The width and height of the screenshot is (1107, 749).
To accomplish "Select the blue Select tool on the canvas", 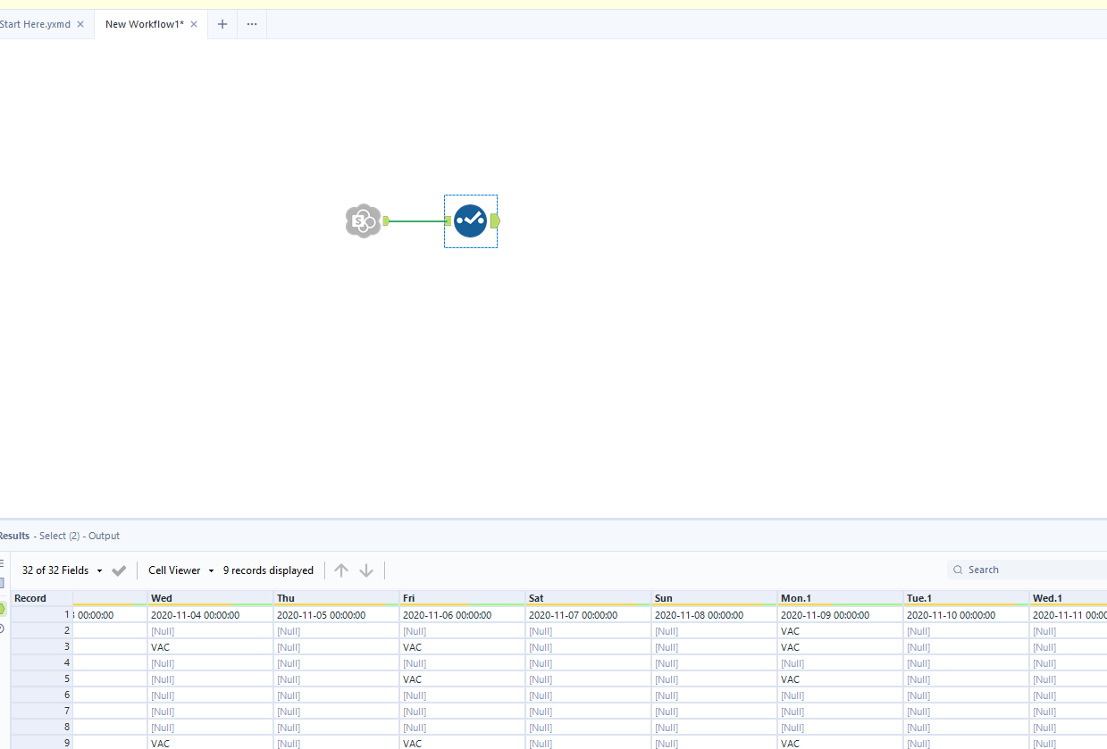I will coord(470,221).
